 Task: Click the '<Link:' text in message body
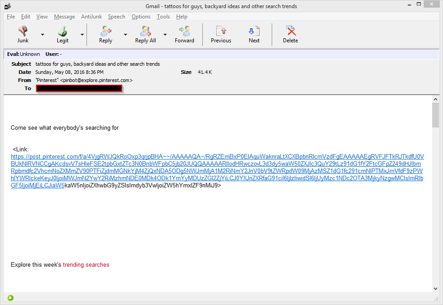point(21,150)
